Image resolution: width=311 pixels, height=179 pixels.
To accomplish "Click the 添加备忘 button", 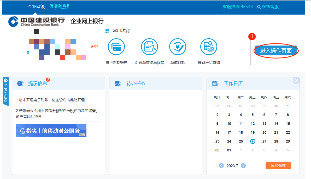I will tap(278, 165).
